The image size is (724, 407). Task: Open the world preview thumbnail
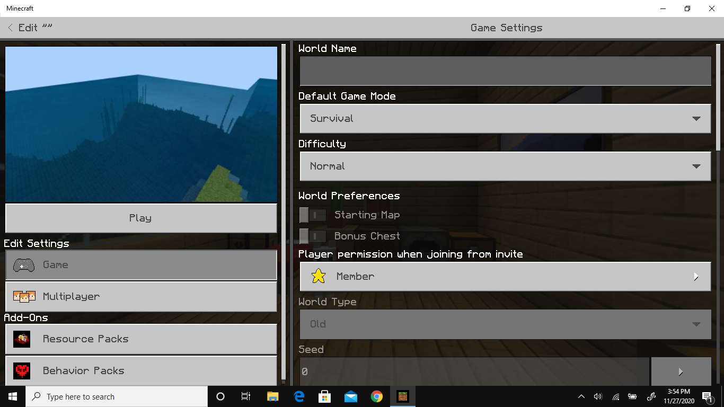pyautogui.click(x=141, y=124)
